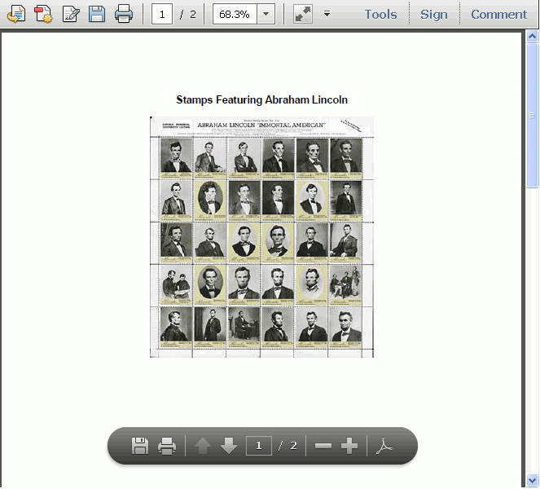Open the Tools pane
The image size is (540, 489).
(x=380, y=15)
